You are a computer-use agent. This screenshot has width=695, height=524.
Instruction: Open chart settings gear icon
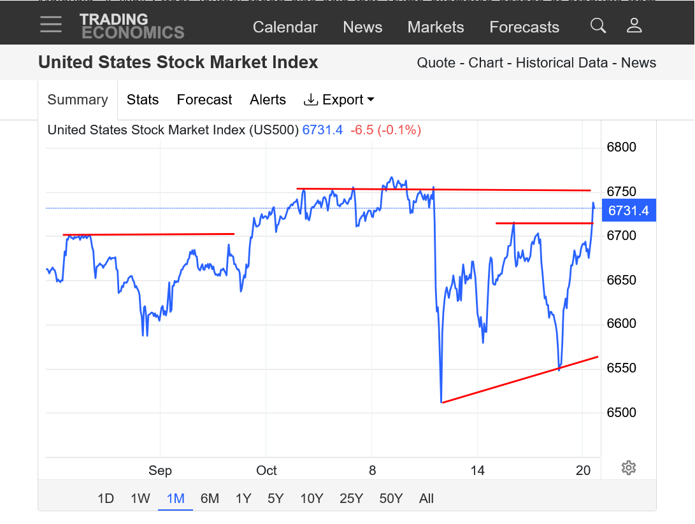[628, 468]
